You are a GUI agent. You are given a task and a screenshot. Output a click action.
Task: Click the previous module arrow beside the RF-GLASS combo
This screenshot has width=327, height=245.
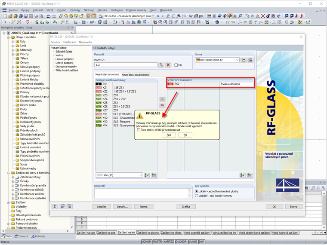pyautogui.click(x=158, y=16)
